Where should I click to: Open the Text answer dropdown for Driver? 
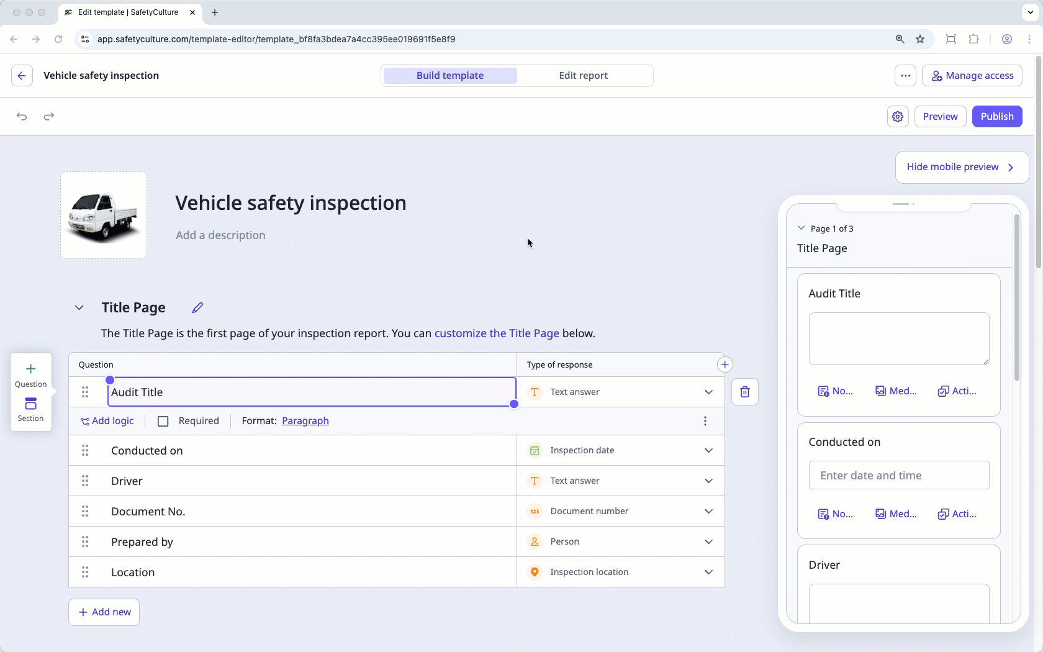pos(621,481)
